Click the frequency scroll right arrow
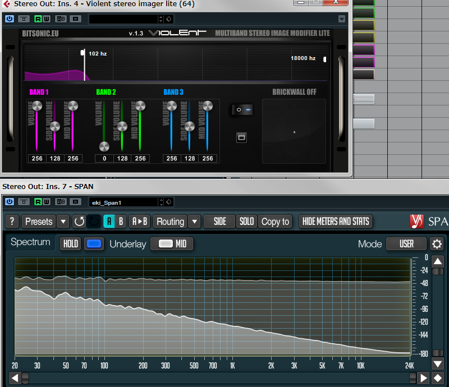The image size is (449, 387). point(424,378)
